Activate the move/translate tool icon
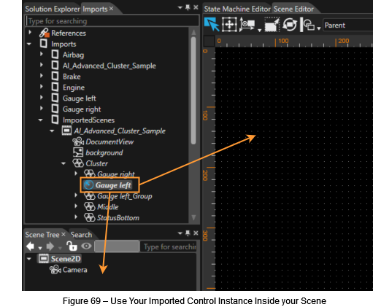This screenshot has width=373, height=307. [229, 25]
